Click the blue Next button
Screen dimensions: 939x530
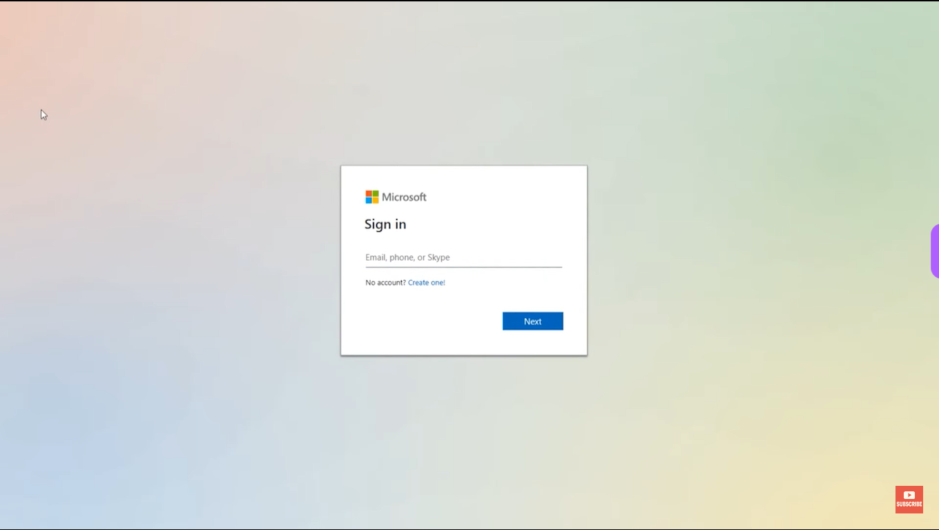532,322
